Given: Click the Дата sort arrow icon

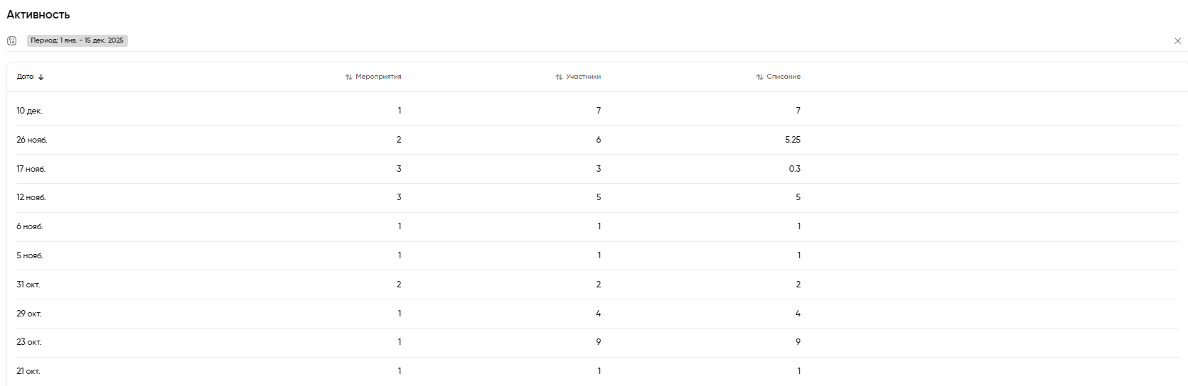Looking at the screenshot, I should coord(41,77).
